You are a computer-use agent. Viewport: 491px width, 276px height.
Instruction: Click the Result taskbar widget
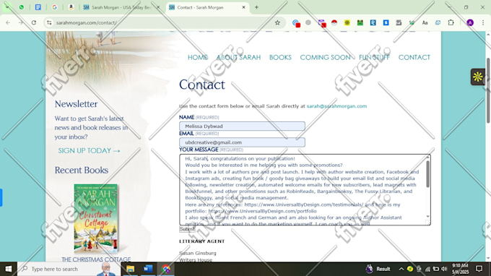tap(378, 269)
